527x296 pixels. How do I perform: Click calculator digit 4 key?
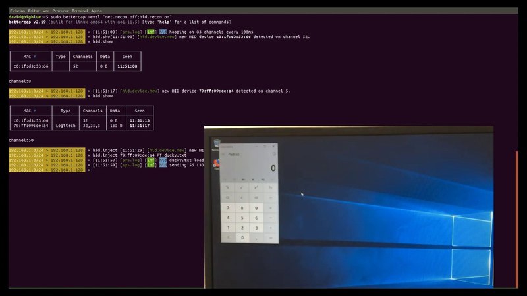coord(228,218)
